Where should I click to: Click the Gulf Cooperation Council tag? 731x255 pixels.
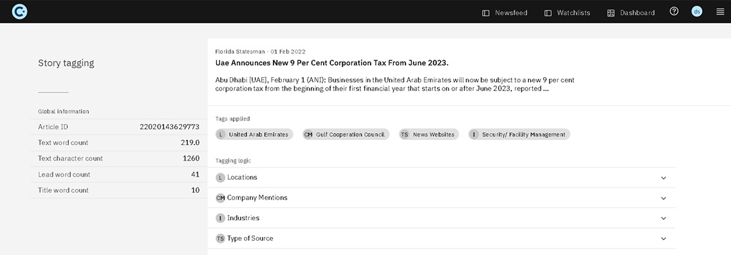346,134
